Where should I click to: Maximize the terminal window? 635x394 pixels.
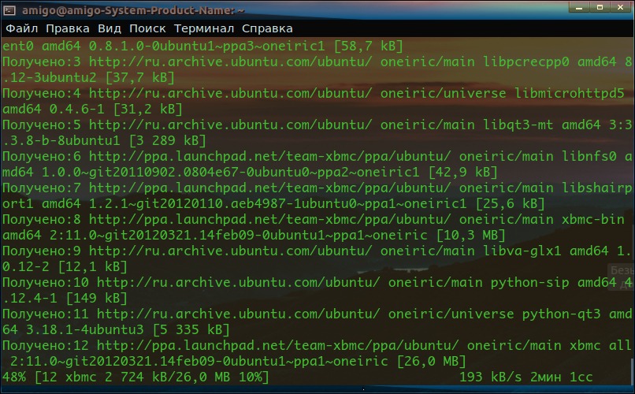click(x=600, y=7)
